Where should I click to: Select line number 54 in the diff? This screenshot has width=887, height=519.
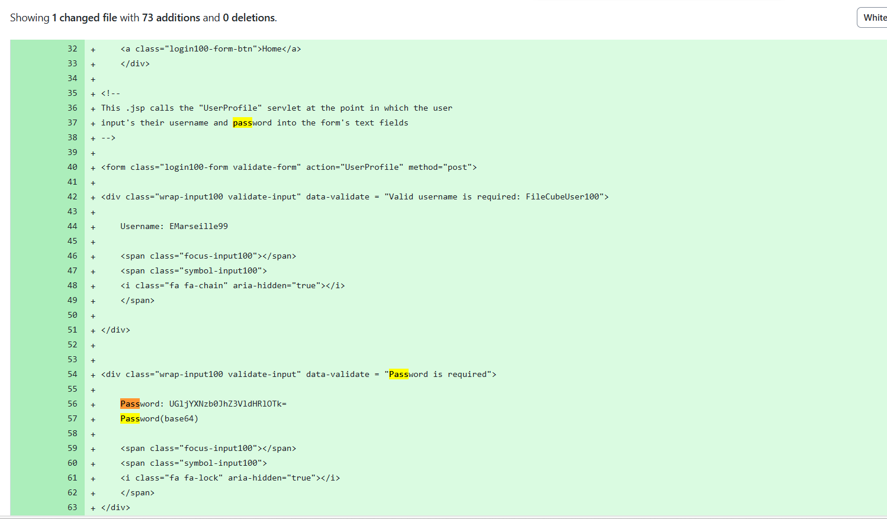(72, 374)
